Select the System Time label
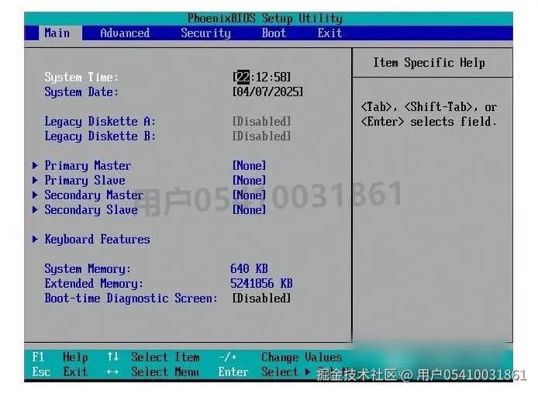The height and width of the screenshot is (394, 538). tap(81, 78)
